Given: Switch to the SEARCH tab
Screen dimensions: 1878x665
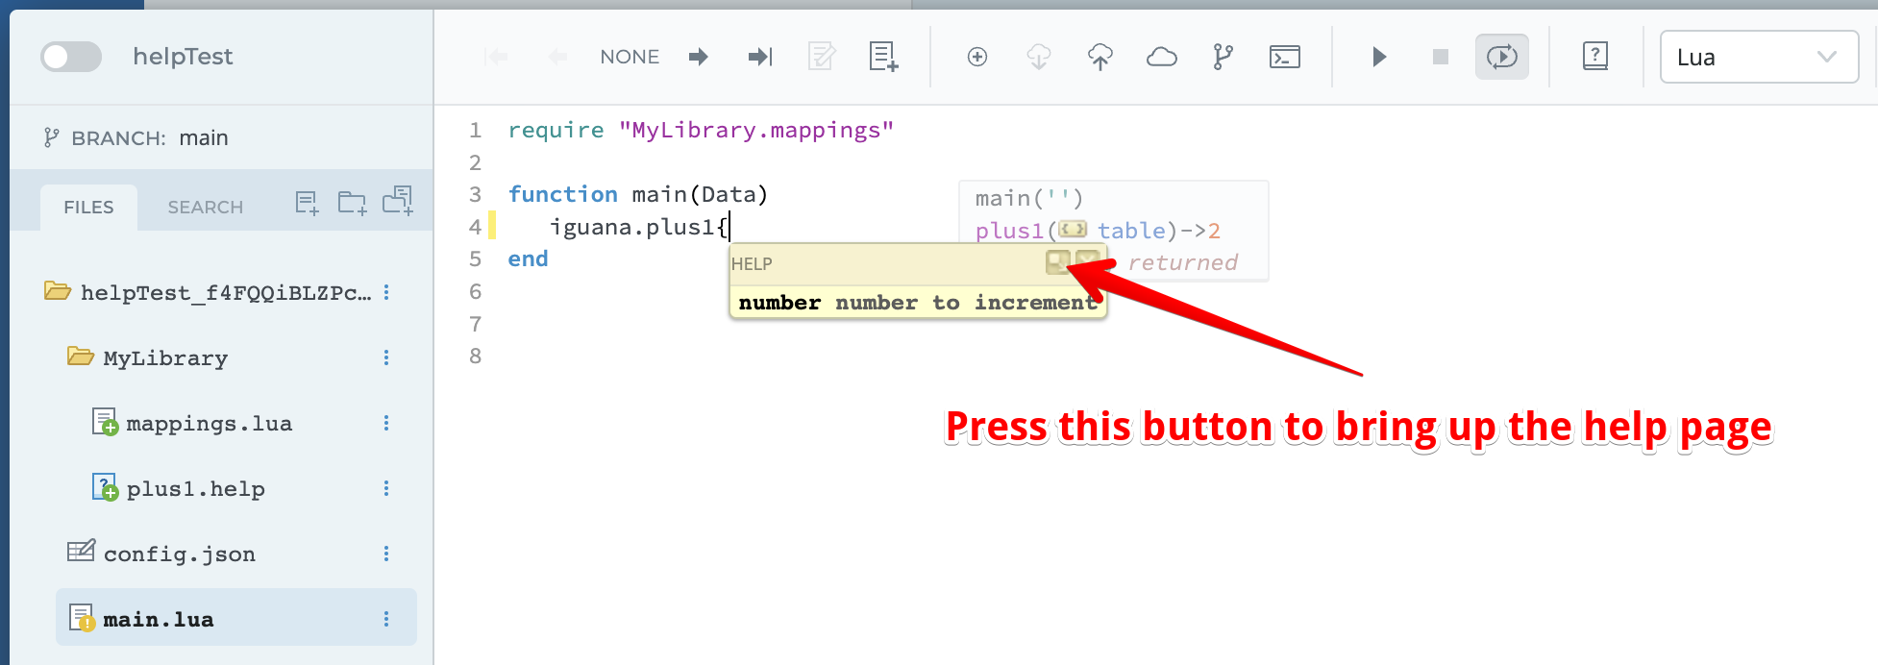Looking at the screenshot, I should (x=205, y=208).
